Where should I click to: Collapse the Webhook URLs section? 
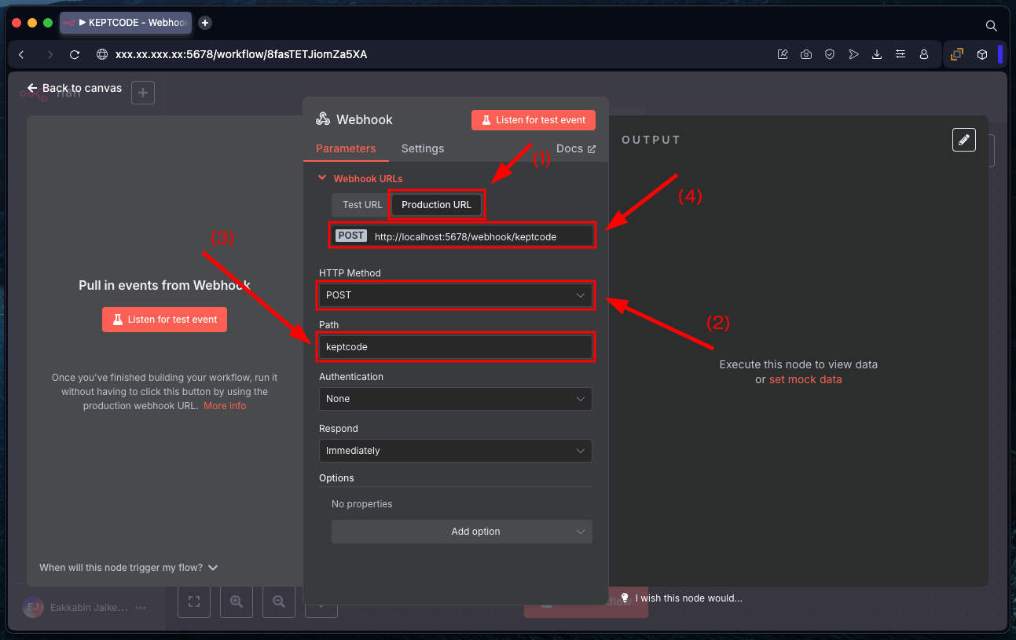click(322, 178)
